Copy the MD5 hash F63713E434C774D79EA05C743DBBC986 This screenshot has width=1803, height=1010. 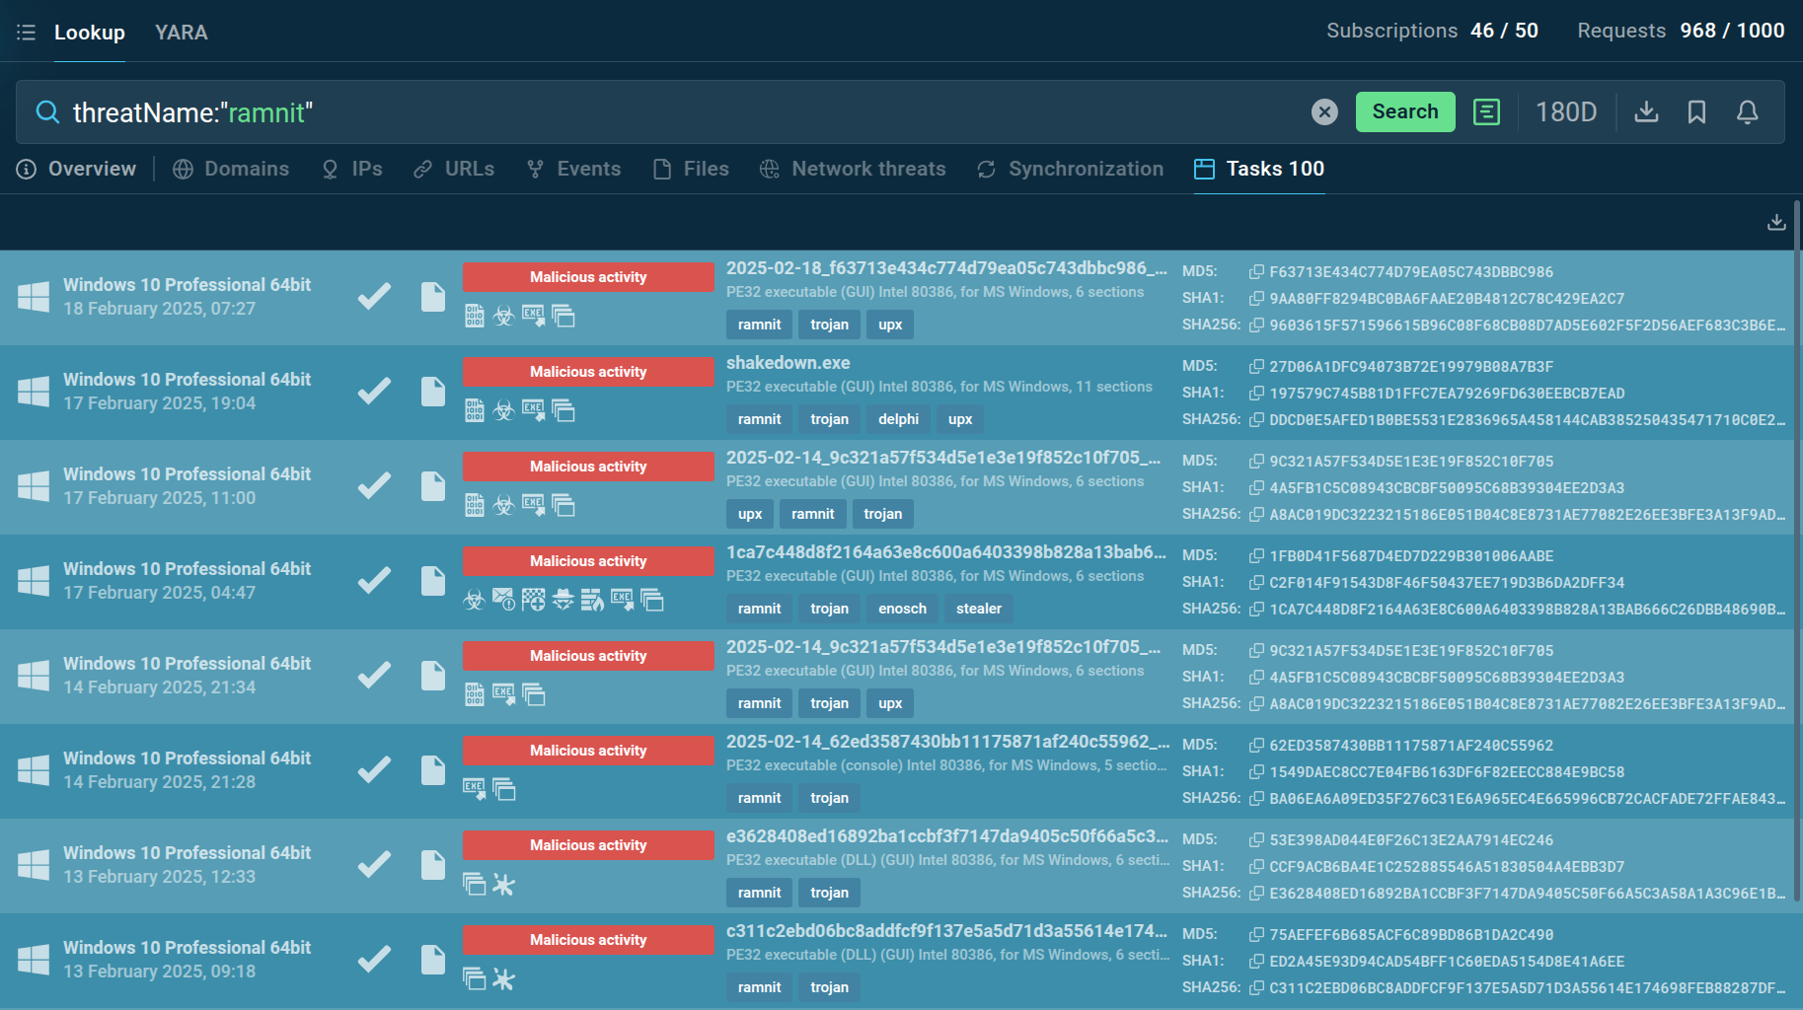click(1256, 272)
